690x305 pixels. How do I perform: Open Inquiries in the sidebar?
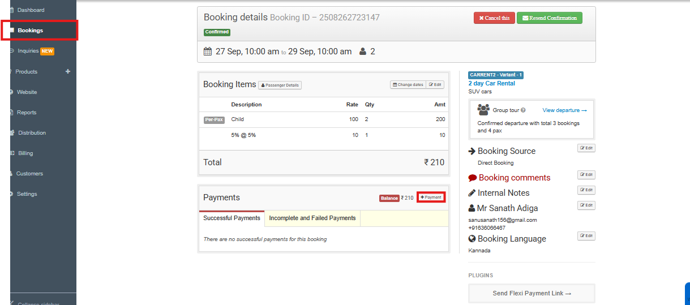[28, 51]
